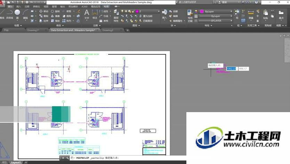Click the Move (移动) tool

[x=44, y=11]
